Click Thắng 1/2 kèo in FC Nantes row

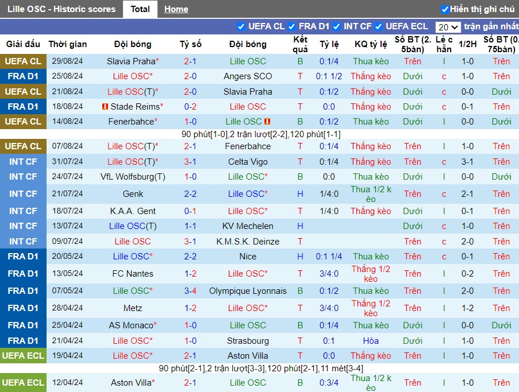click(371, 274)
